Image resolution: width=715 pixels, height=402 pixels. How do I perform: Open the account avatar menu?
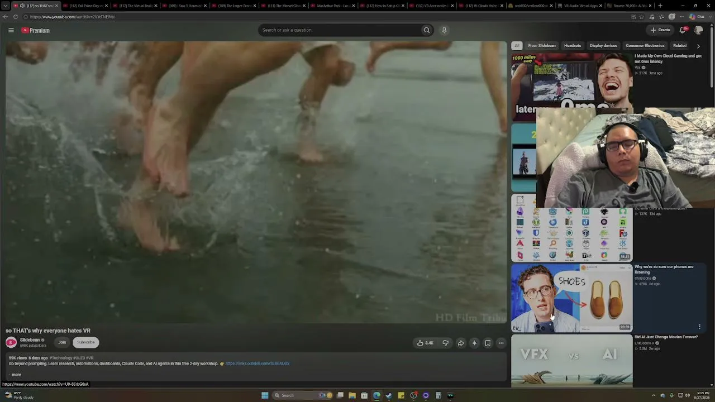698,30
